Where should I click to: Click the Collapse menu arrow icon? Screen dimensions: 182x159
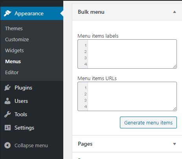7,145
